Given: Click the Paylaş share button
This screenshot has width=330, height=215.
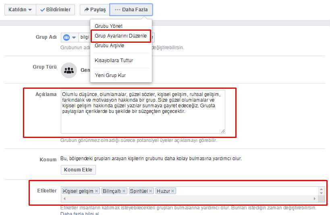Looking at the screenshot, I should click(x=95, y=10).
